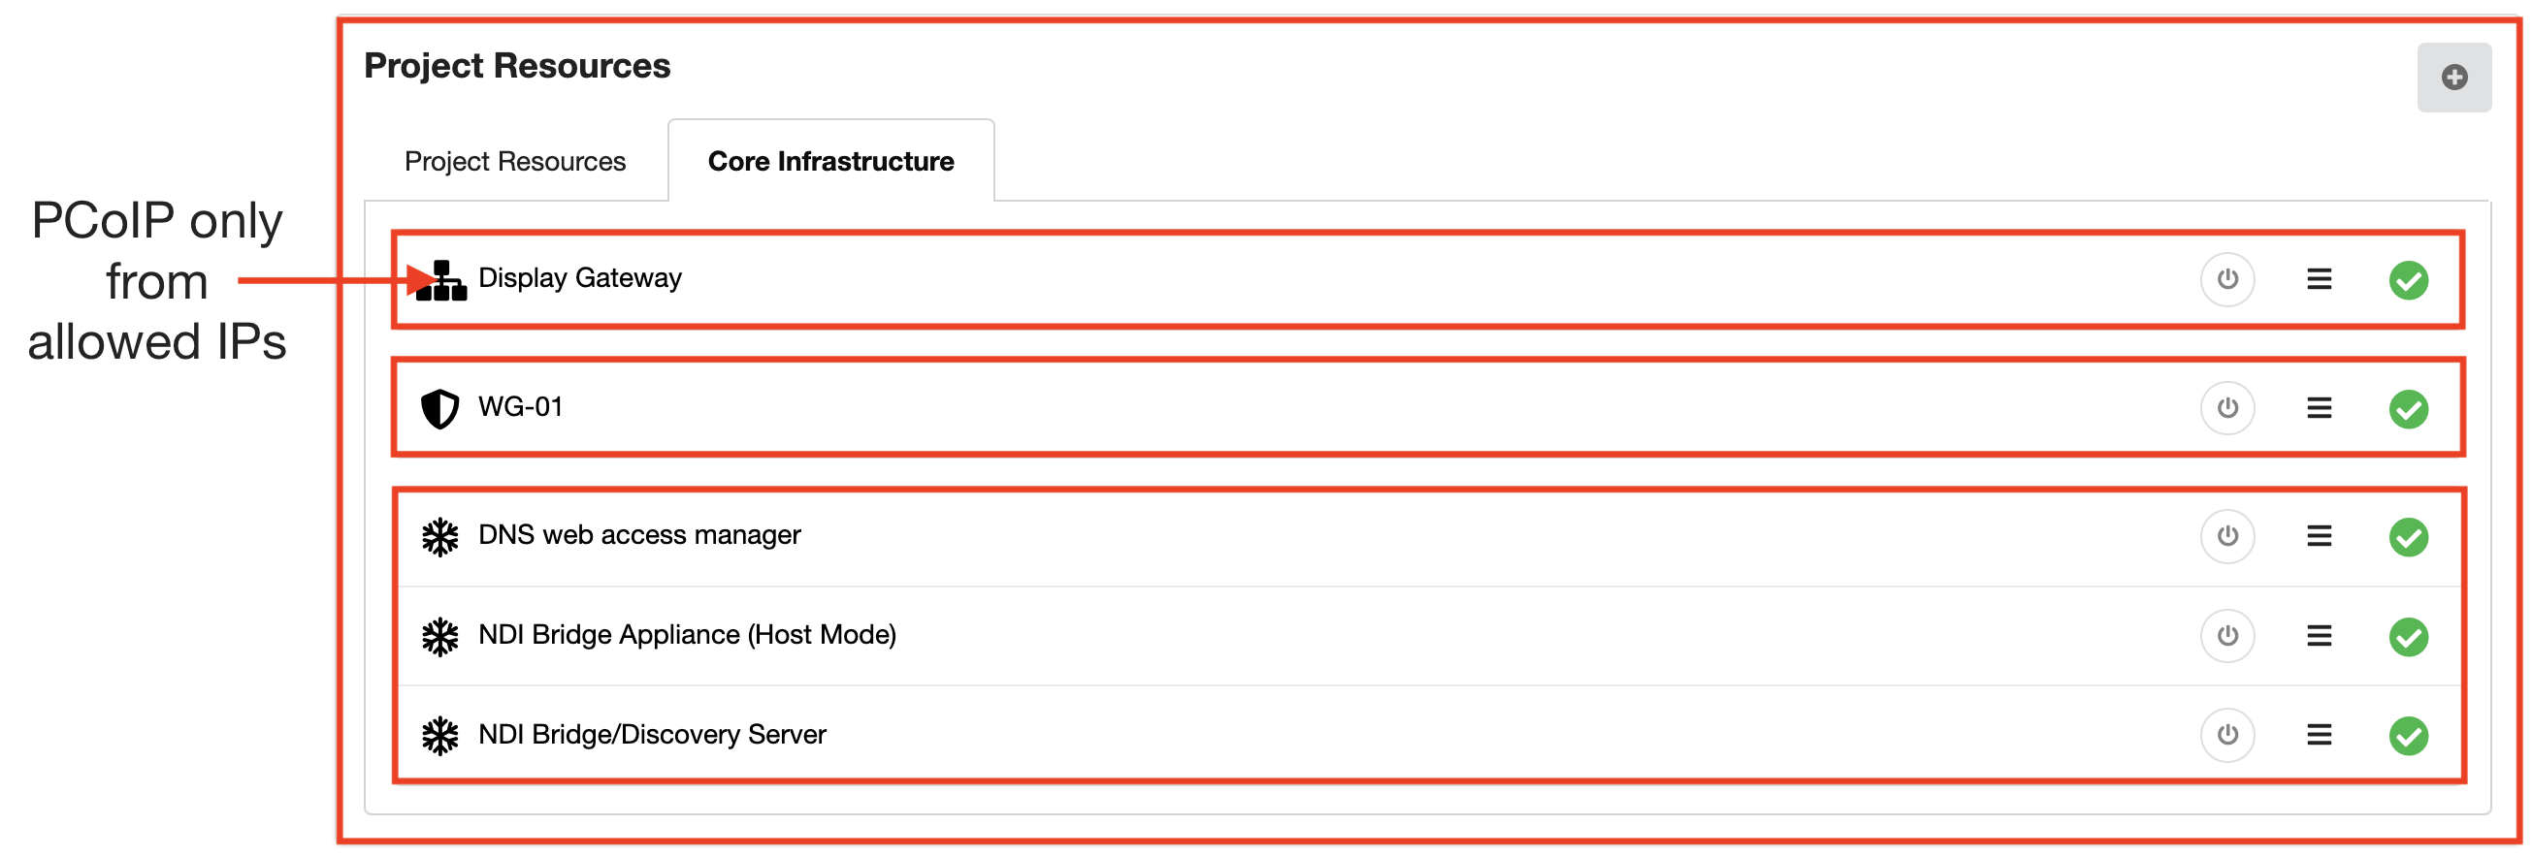
Task: Click the NDI Bridge/Discovery Server snowflake icon
Action: pyautogui.click(x=439, y=735)
